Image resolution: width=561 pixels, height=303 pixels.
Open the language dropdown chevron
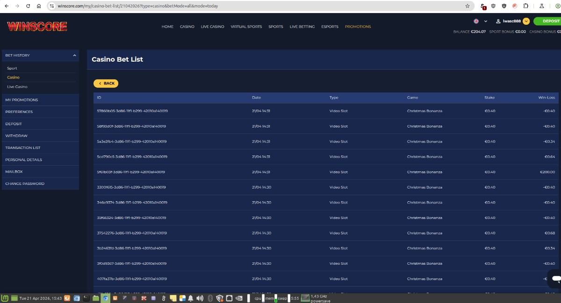tap(486, 21)
